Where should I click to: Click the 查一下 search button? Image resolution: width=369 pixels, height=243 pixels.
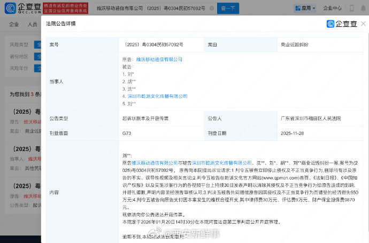coord(228,8)
